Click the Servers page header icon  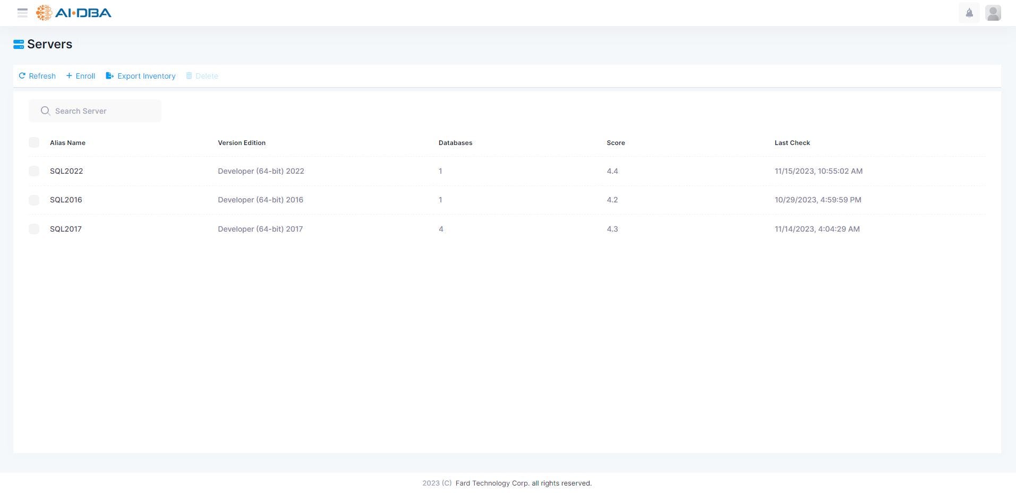(x=19, y=44)
